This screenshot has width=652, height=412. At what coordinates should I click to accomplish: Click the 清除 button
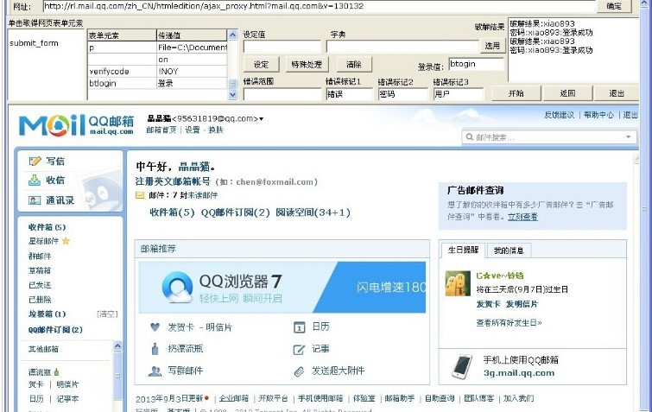354,65
